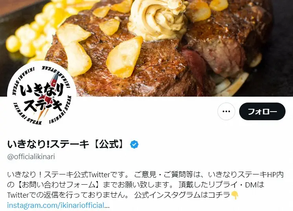
Task: Click the フォロー follow button
Action: (262, 111)
